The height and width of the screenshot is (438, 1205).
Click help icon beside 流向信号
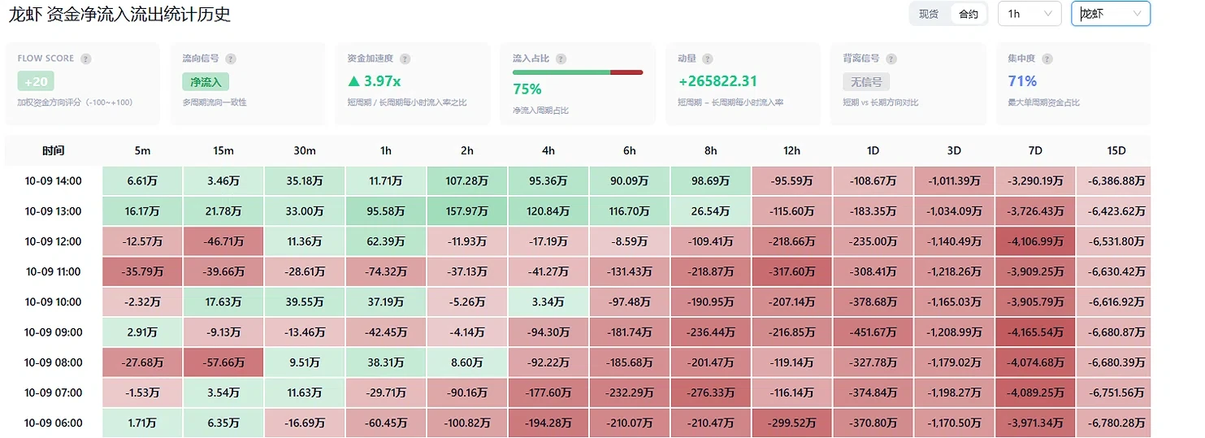(231, 59)
